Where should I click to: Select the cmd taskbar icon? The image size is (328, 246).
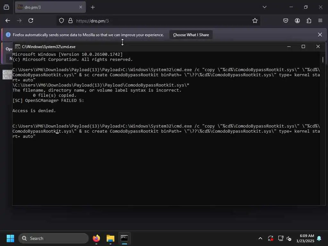tap(125, 238)
